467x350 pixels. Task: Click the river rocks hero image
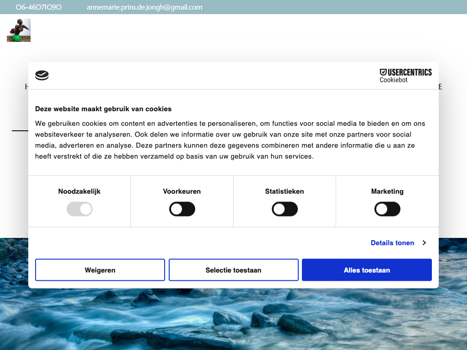click(x=233, y=319)
